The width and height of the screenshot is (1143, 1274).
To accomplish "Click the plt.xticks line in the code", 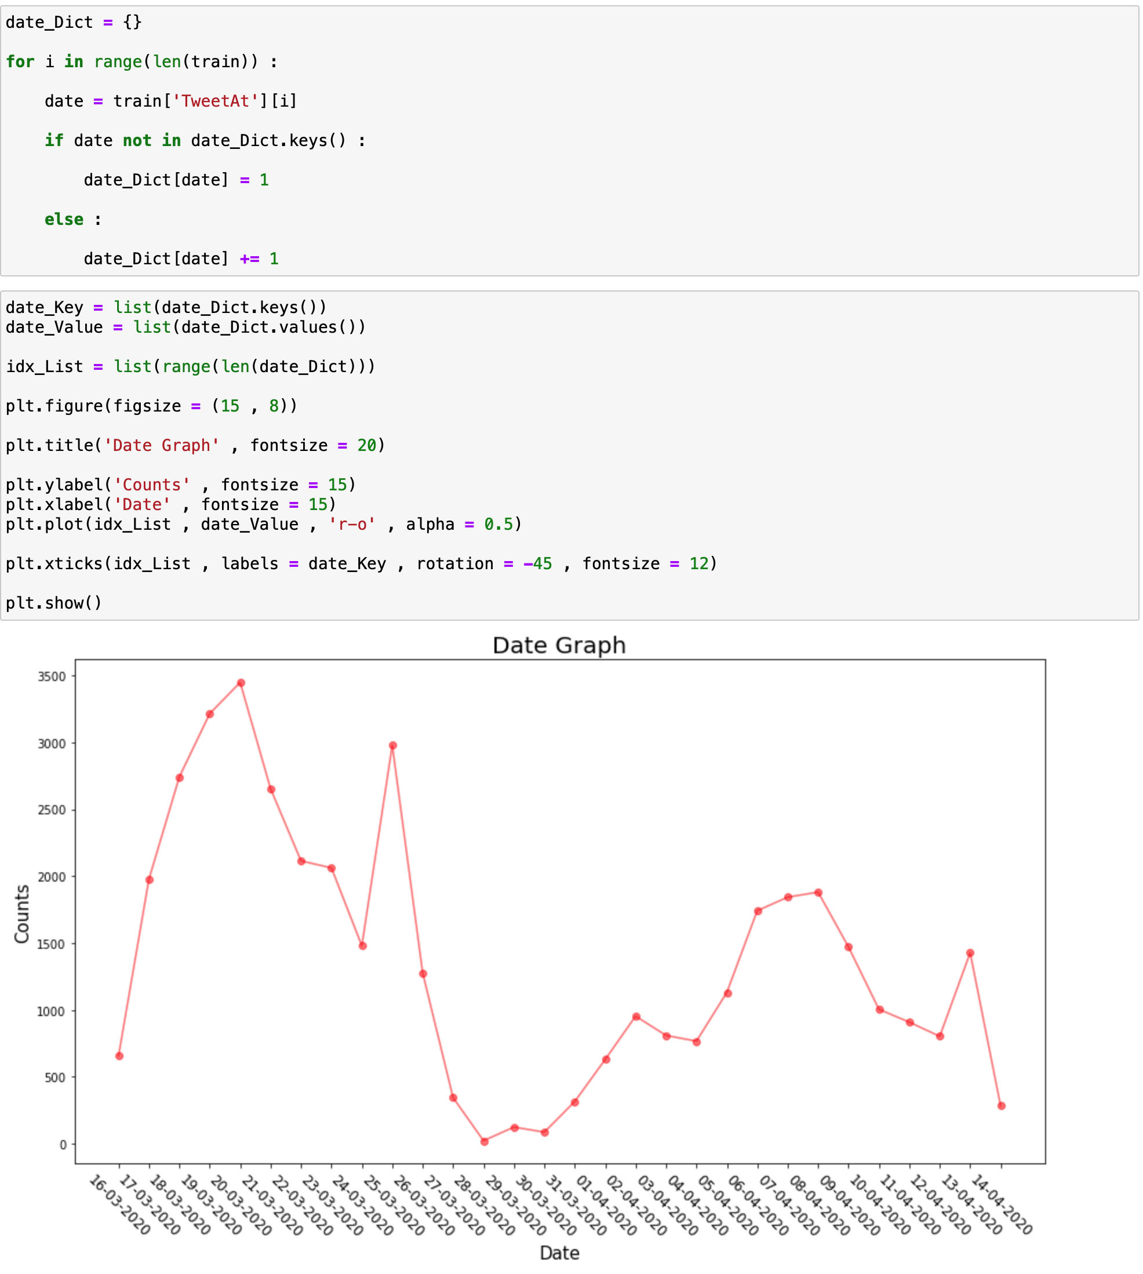I will pyautogui.click(x=361, y=564).
